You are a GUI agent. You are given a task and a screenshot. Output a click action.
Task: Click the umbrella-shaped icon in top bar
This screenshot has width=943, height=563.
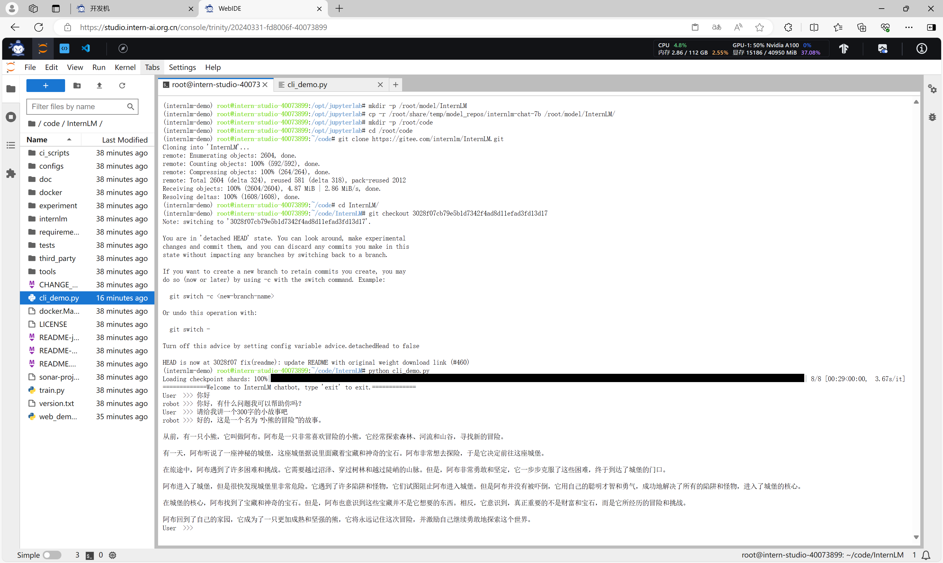coord(844,48)
